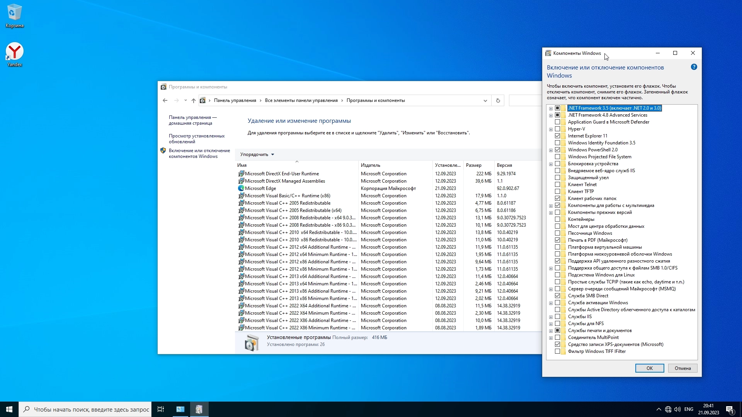Click the volume icon in system tray
This screenshot has height=417, width=742.
point(677,409)
